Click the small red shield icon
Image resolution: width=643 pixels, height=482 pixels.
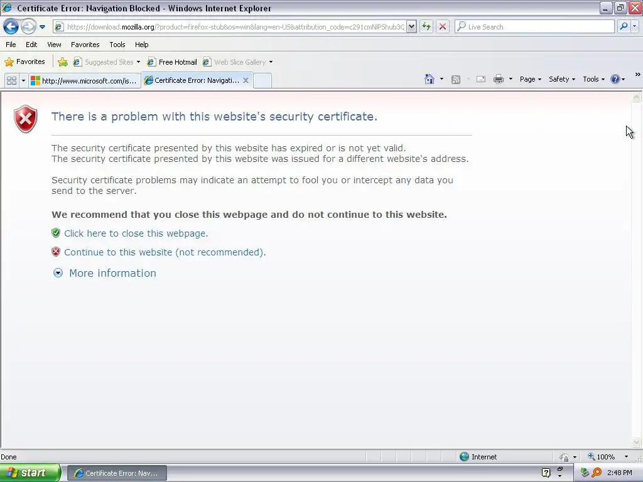pos(56,252)
